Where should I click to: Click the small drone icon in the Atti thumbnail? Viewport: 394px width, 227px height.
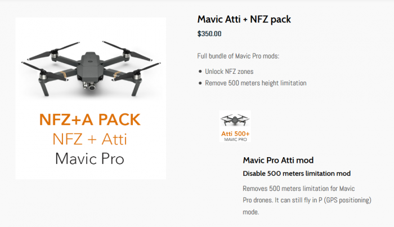click(235, 120)
